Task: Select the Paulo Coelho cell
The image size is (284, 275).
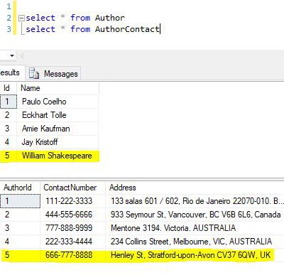Action: [x=58, y=102]
